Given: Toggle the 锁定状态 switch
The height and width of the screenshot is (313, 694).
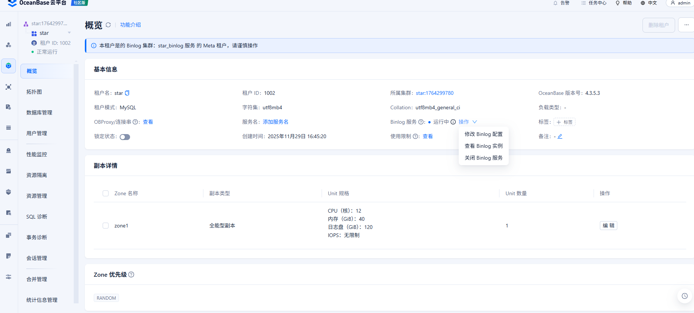Looking at the screenshot, I should pos(125,137).
